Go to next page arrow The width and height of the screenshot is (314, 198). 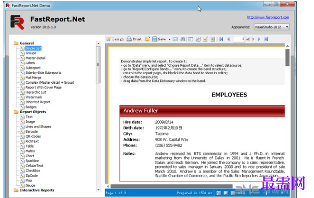pos(259,39)
